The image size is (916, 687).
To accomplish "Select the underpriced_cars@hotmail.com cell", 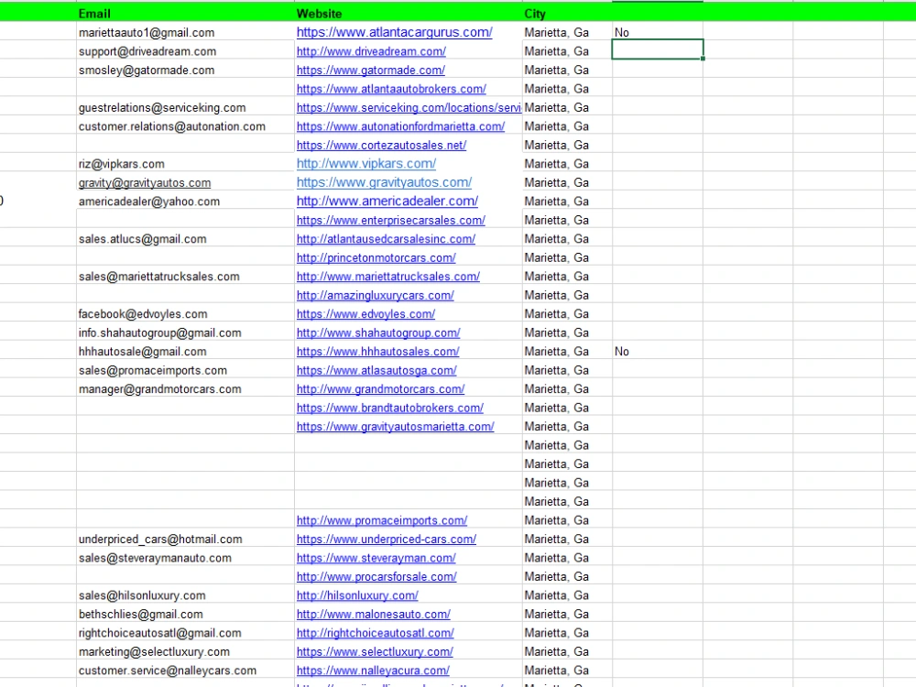I will (x=185, y=540).
